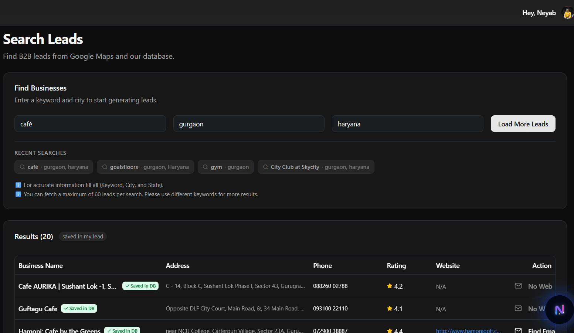Click the Address column header
574x333 pixels.
click(x=178, y=266)
